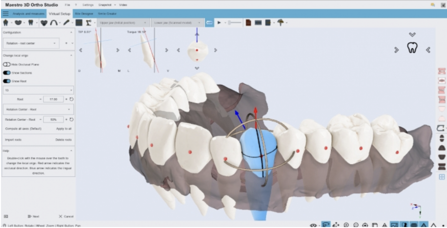Open the hamburger menu icon
The width and height of the screenshot is (447, 228).
click(x=5, y=14)
